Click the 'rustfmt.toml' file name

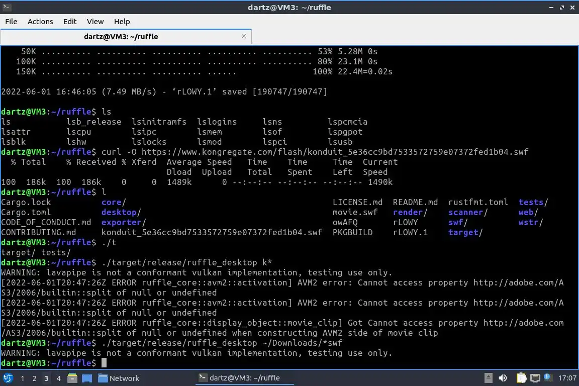click(x=478, y=203)
